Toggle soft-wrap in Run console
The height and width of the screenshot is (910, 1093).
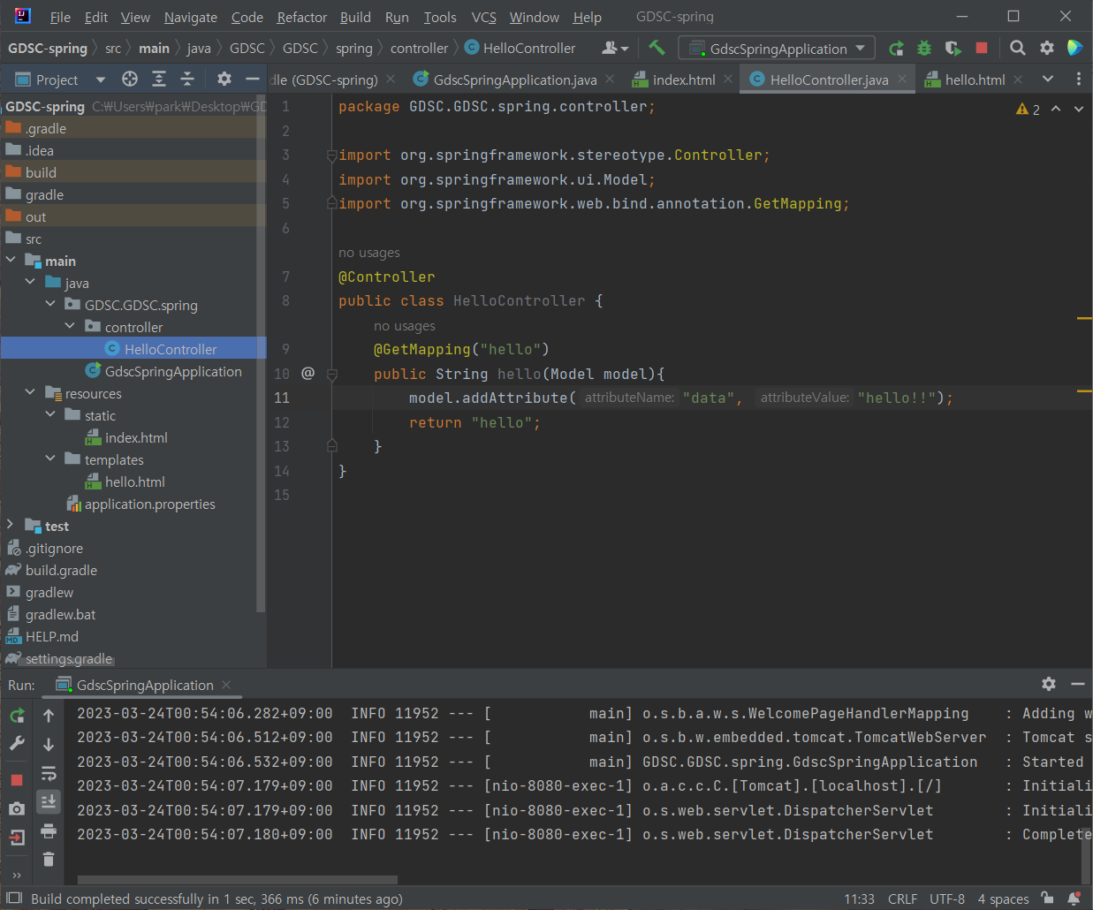point(49,774)
